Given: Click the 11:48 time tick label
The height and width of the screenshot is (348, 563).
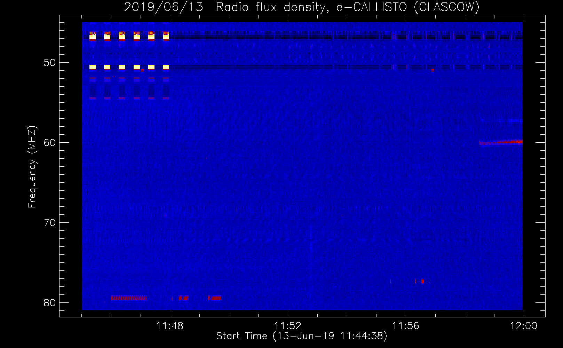Looking at the screenshot, I should pos(170,326).
